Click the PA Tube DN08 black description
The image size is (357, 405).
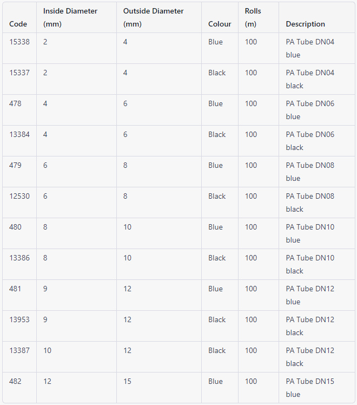[x=310, y=203]
